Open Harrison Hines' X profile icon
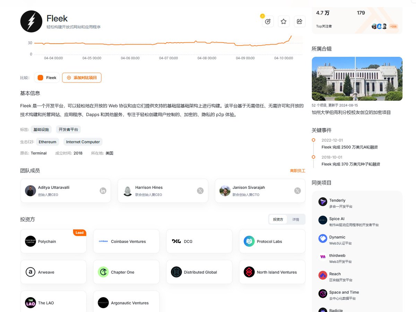Viewport: 416px width, 312px height. pyautogui.click(x=200, y=191)
